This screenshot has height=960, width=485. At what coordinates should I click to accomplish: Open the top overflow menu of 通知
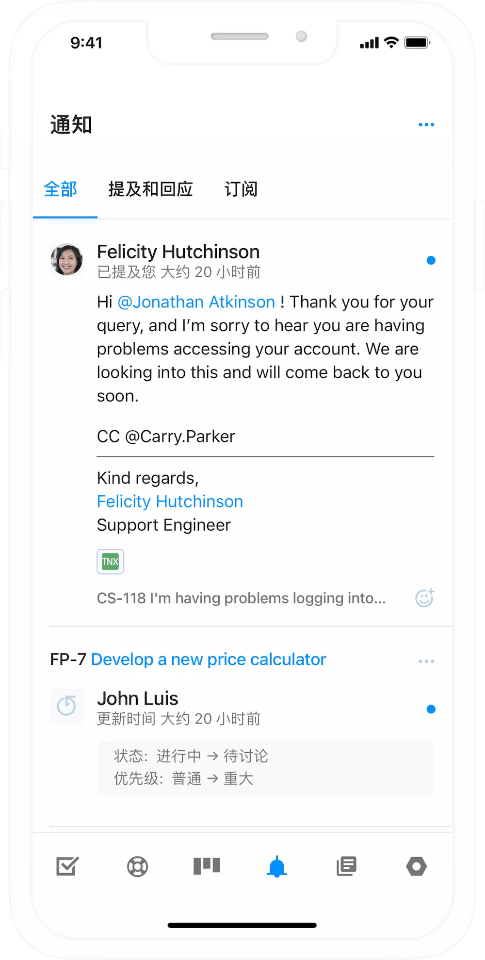click(x=426, y=124)
